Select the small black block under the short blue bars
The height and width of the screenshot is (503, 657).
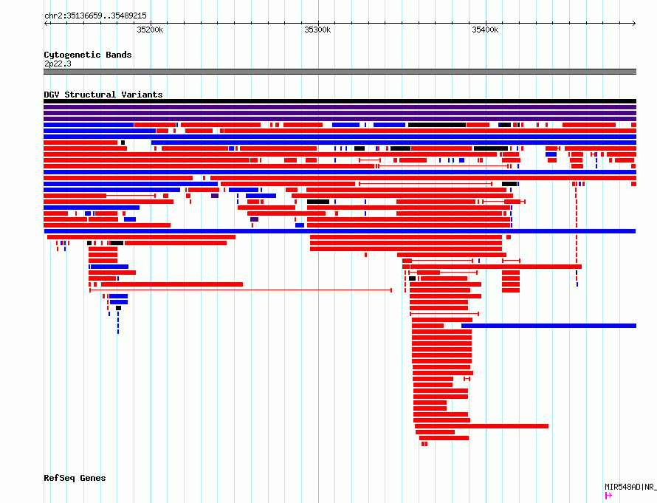pyautogui.click(x=119, y=308)
